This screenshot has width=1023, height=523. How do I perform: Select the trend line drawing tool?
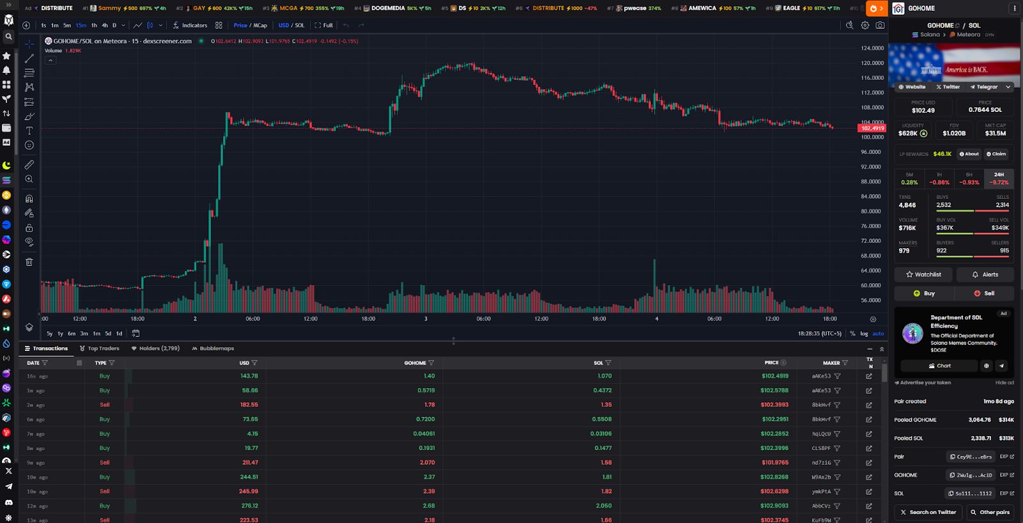tap(29, 58)
